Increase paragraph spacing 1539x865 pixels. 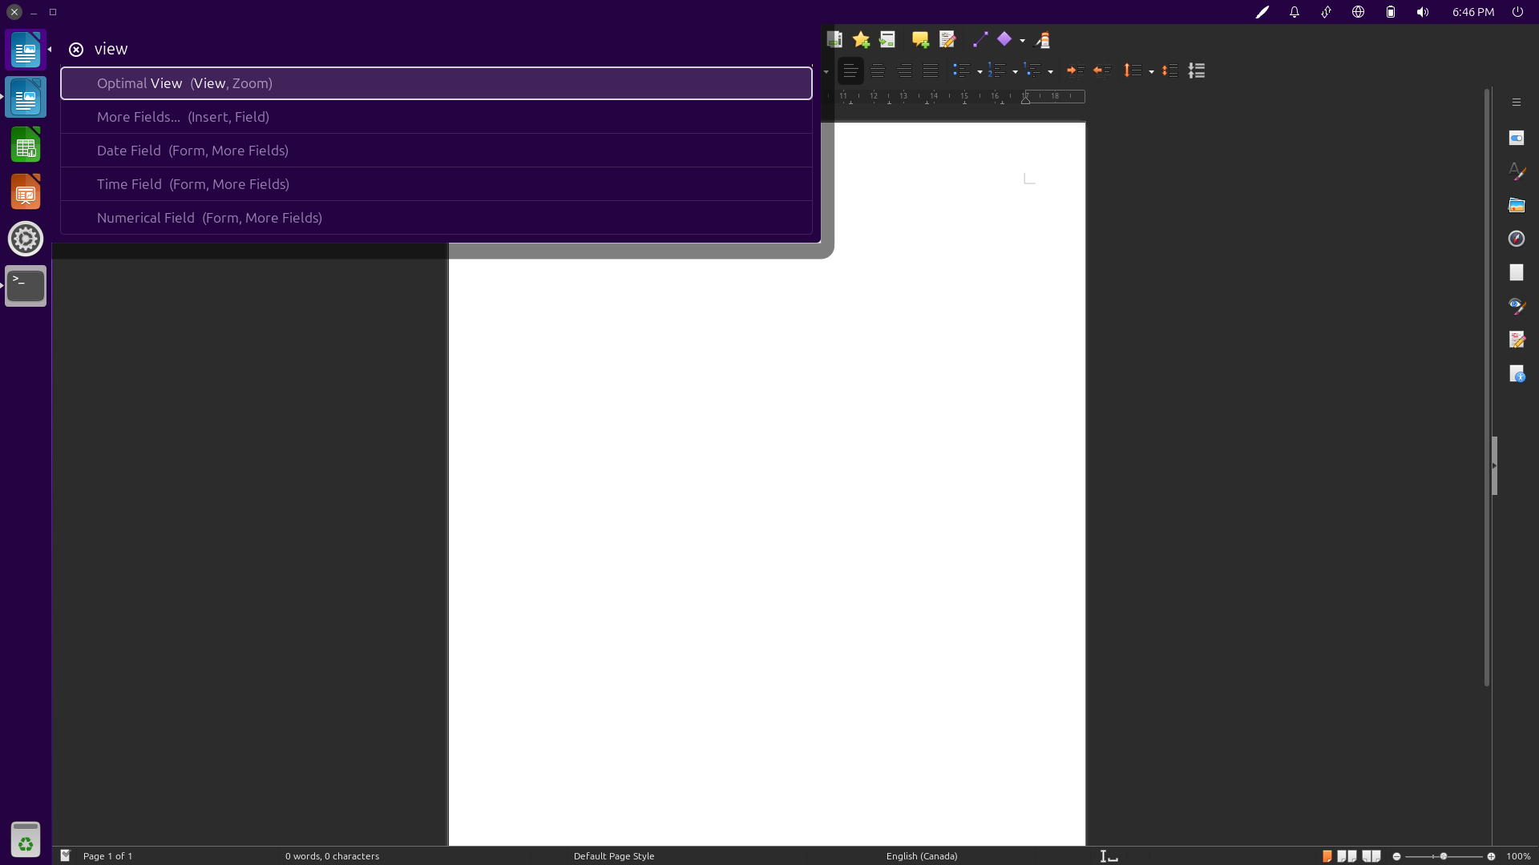click(x=1170, y=70)
